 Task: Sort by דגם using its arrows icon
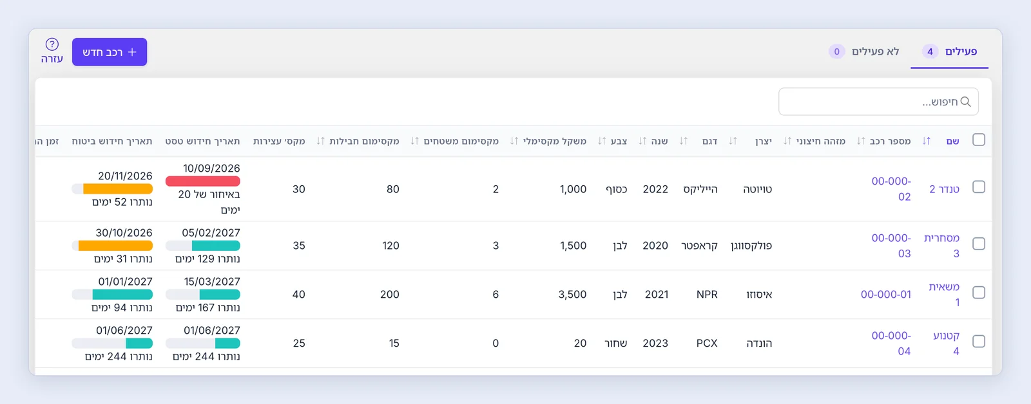(x=684, y=141)
